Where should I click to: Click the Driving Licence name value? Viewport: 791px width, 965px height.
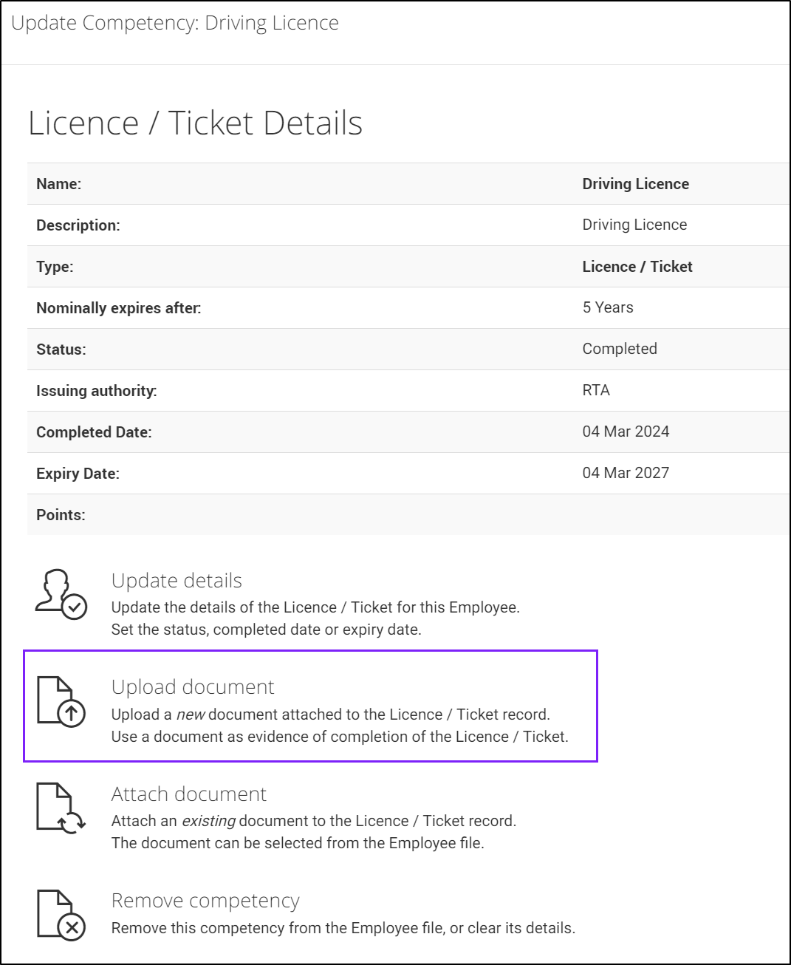pyautogui.click(x=635, y=183)
